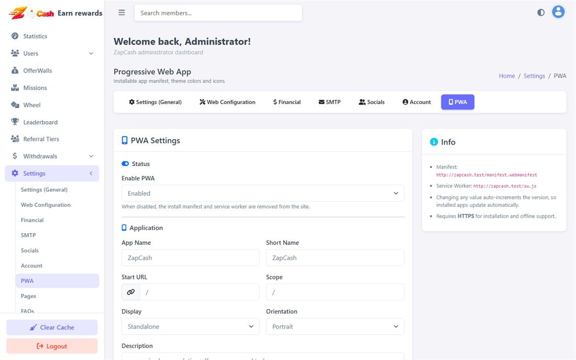Click the Wheel dice icon

coord(15,105)
